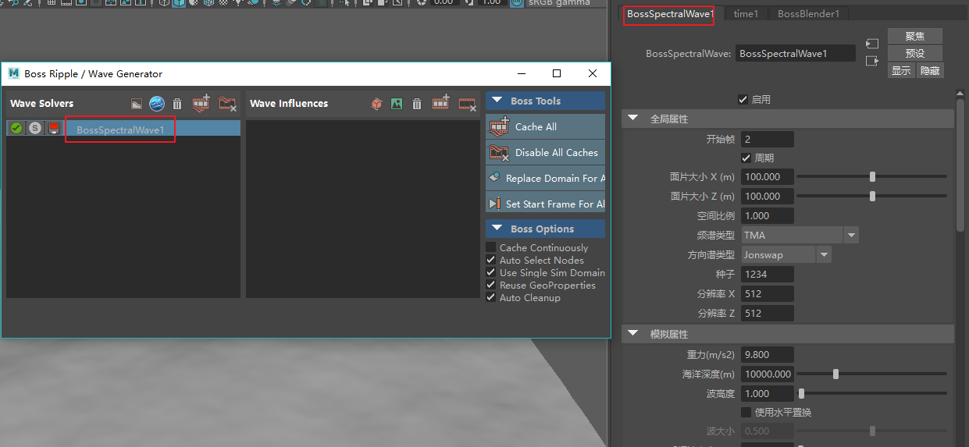The height and width of the screenshot is (447, 969).
Task: Click the add cache icon in Wave Solvers
Action: coord(201,102)
